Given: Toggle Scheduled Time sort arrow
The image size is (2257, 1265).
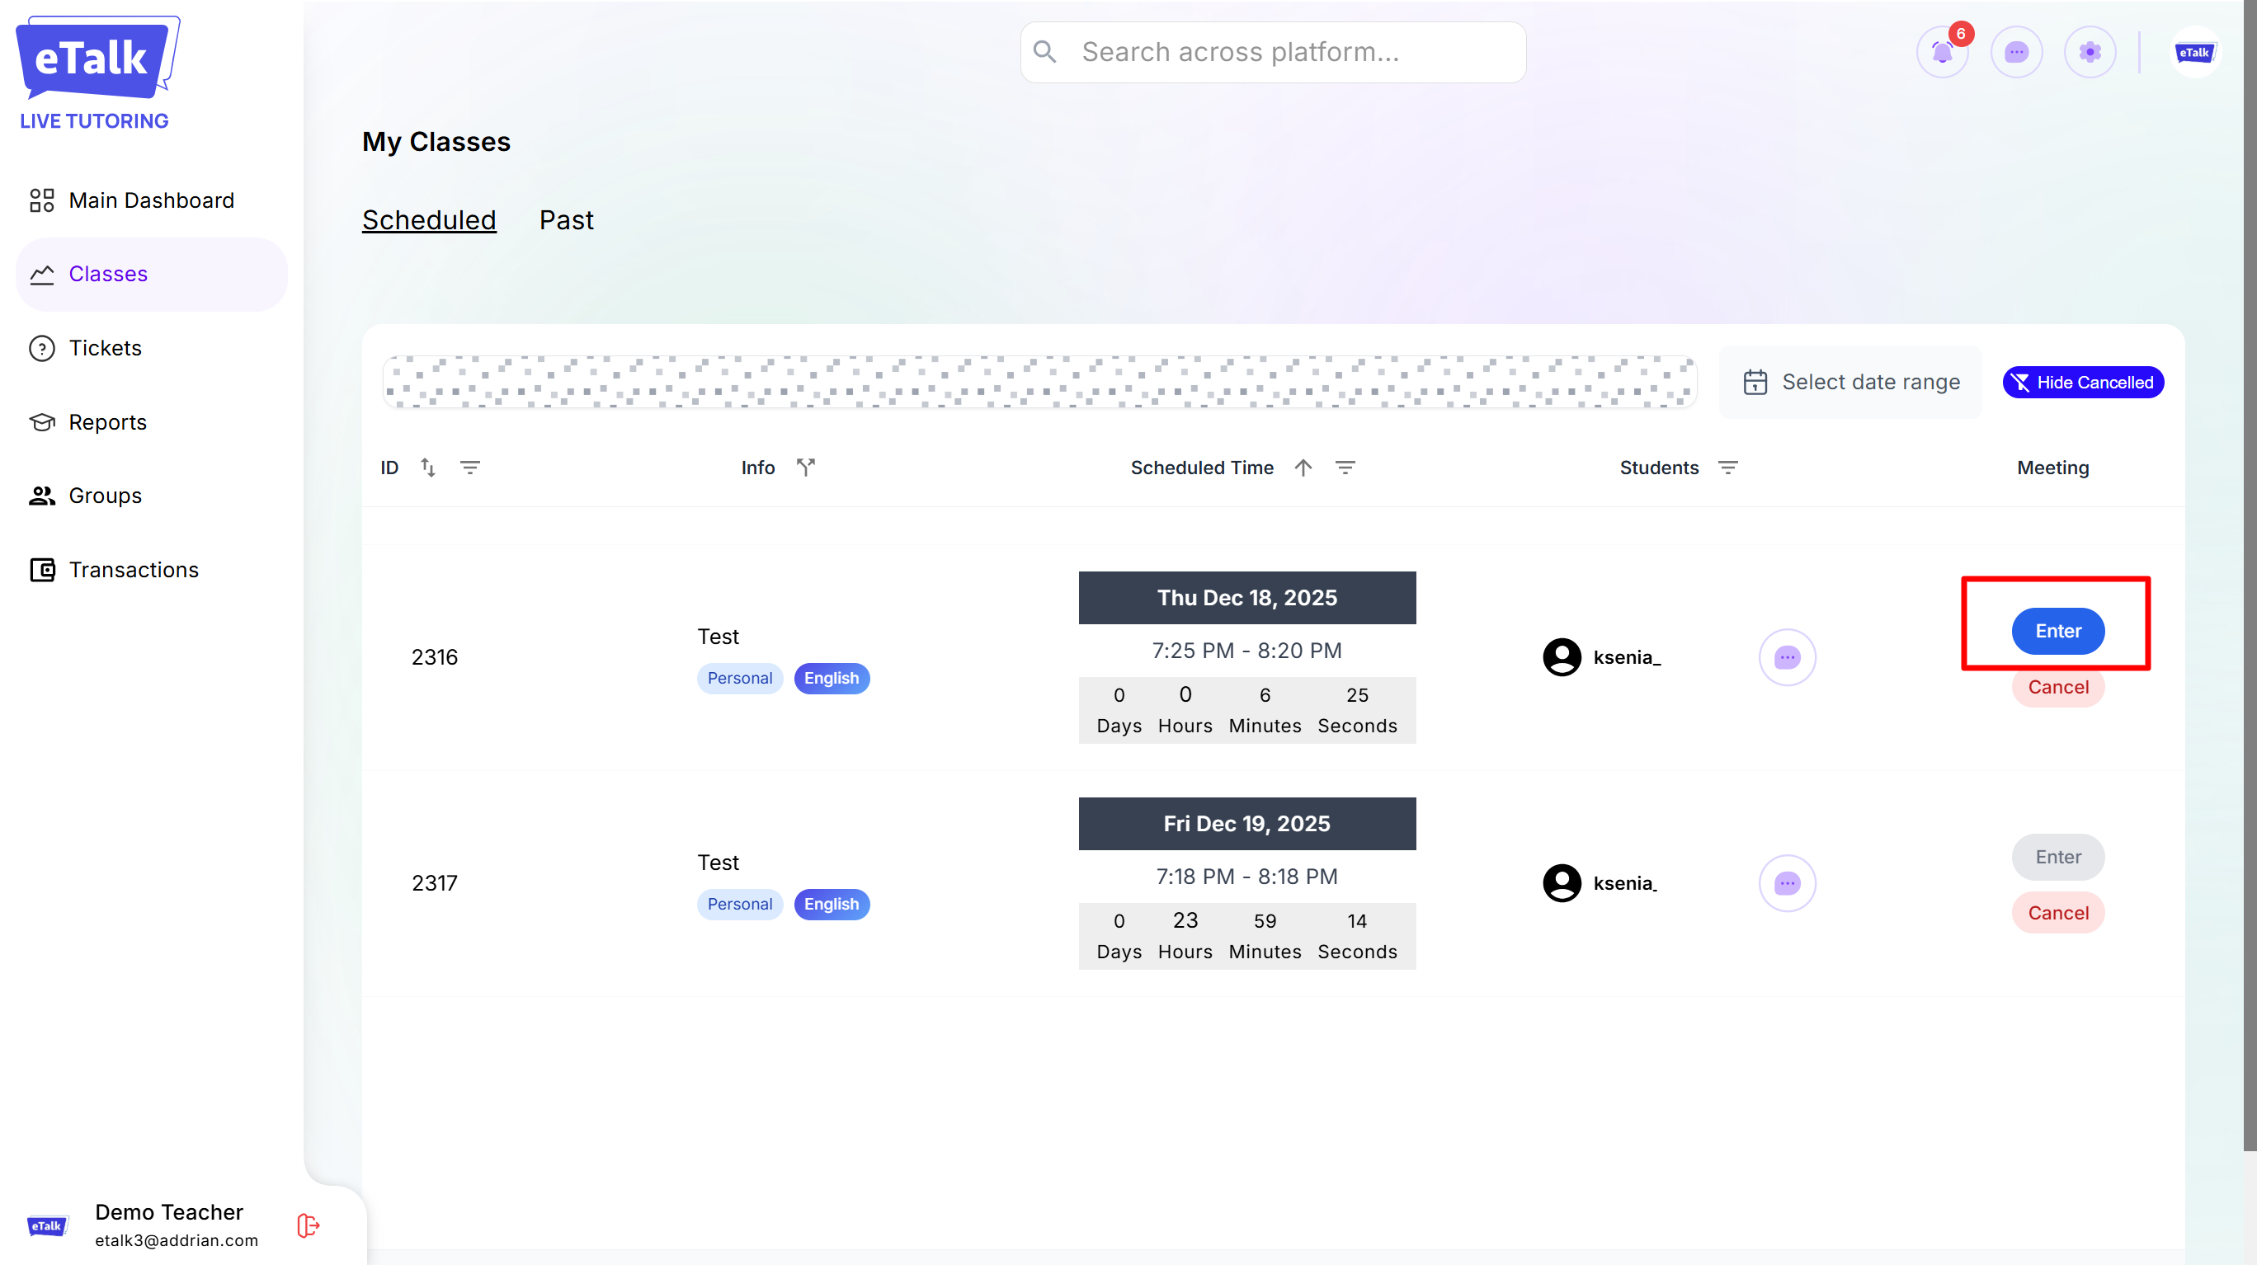Looking at the screenshot, I should 1303,468.
